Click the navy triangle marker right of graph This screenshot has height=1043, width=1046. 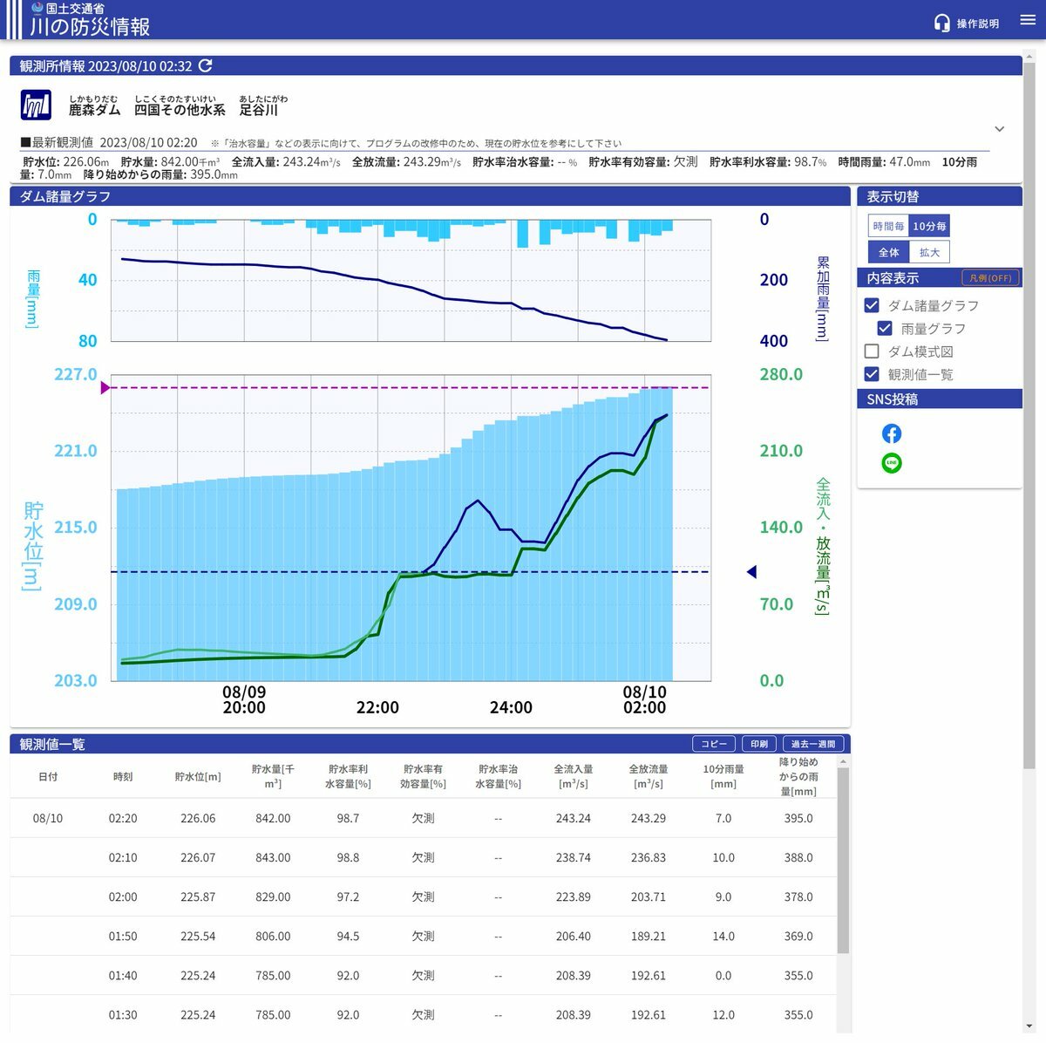coord(751,572)
